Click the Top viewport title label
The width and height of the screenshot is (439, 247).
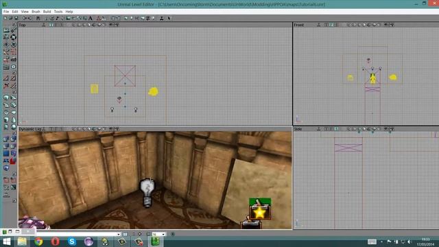tap(22, 25)
